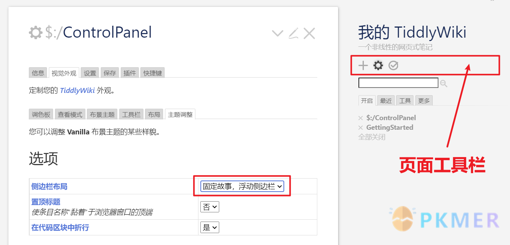This screenshot has width=510, height=245.
Task: Open the 快捷键 tab
Action: tap(153, 73)
